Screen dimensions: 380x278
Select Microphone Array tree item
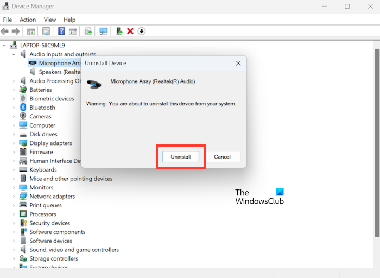54,63
